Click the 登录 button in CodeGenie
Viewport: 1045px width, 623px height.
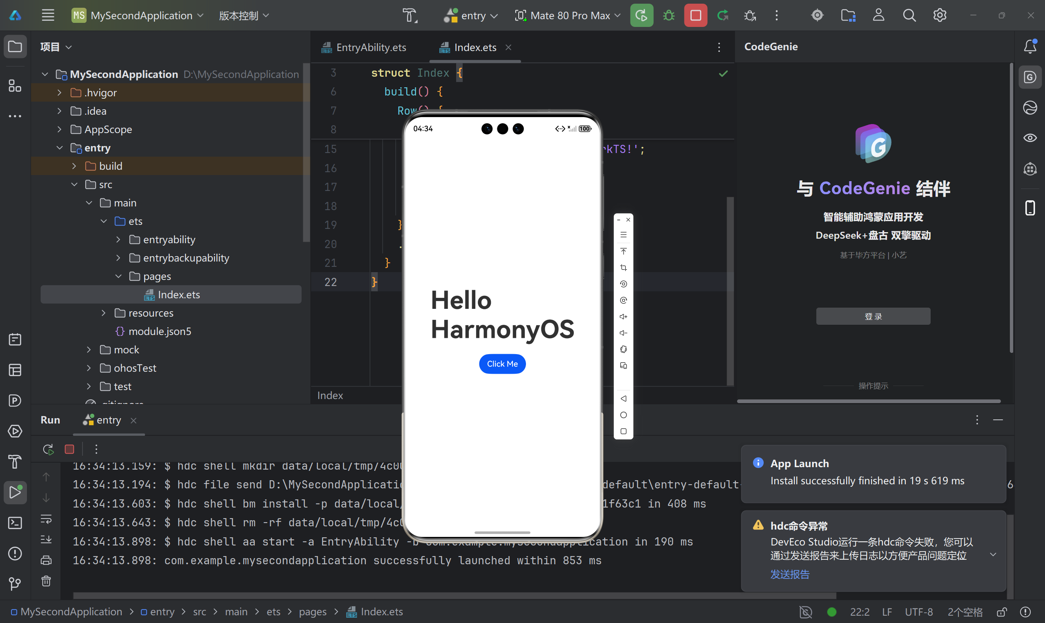(x=873, y=316)
